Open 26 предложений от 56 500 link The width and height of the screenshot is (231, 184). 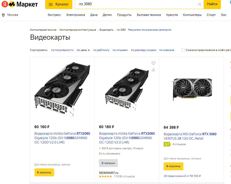coord(182,176)
